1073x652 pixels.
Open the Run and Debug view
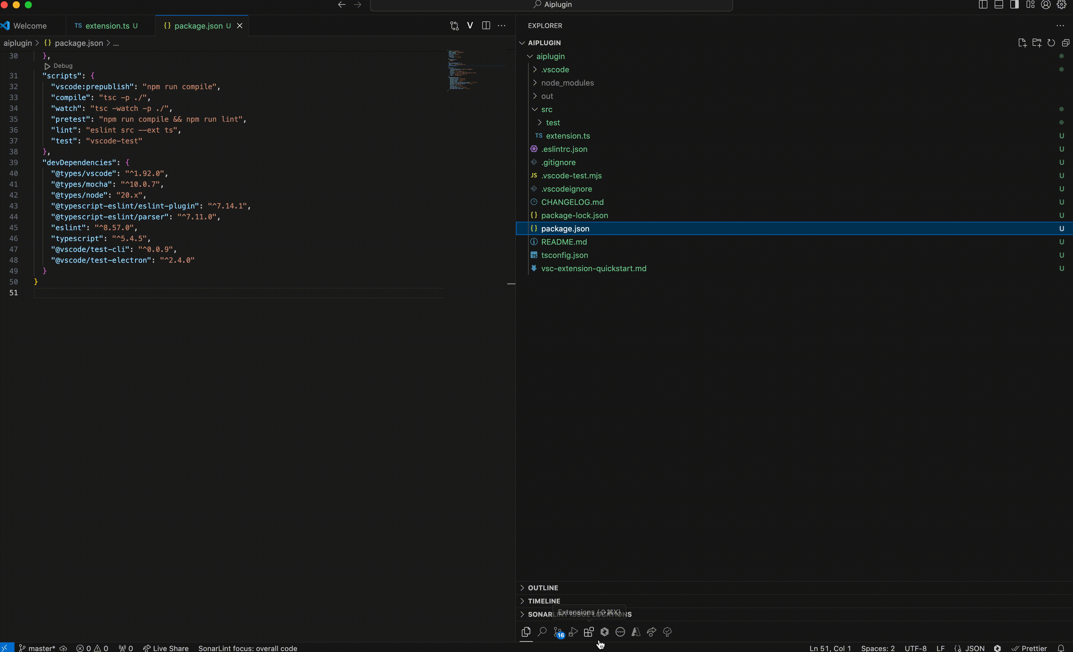(574, 632)
